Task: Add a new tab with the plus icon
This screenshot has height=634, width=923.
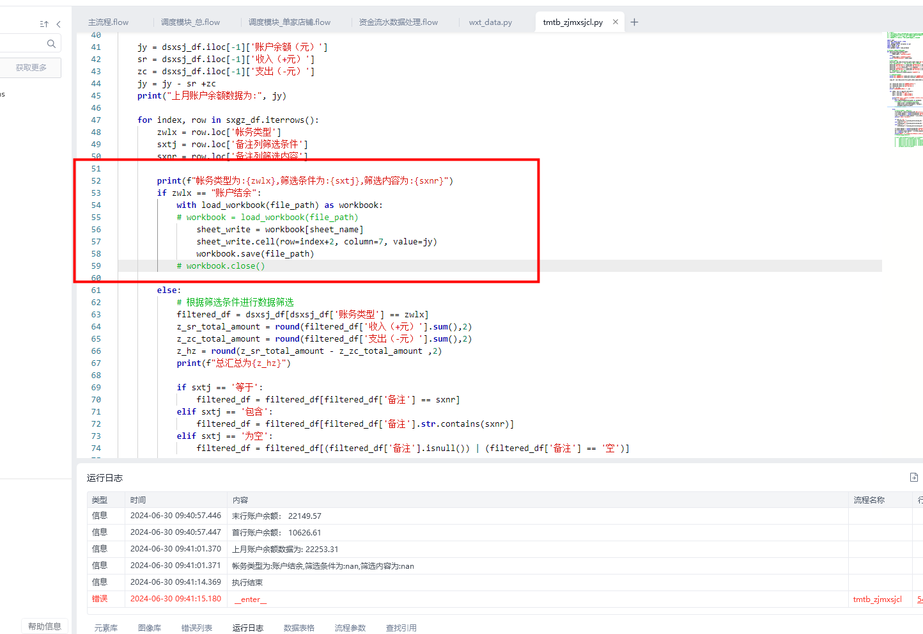Action: [x=634, y=22]
